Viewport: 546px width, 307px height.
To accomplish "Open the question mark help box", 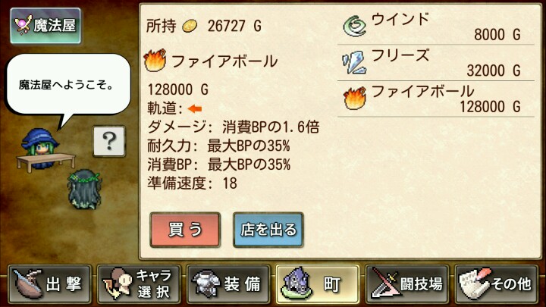I will tap(109, 141).
